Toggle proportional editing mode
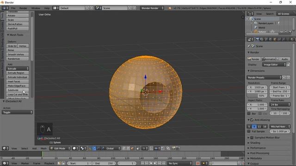This screenshot has width=296, height=166. point(144,148)
